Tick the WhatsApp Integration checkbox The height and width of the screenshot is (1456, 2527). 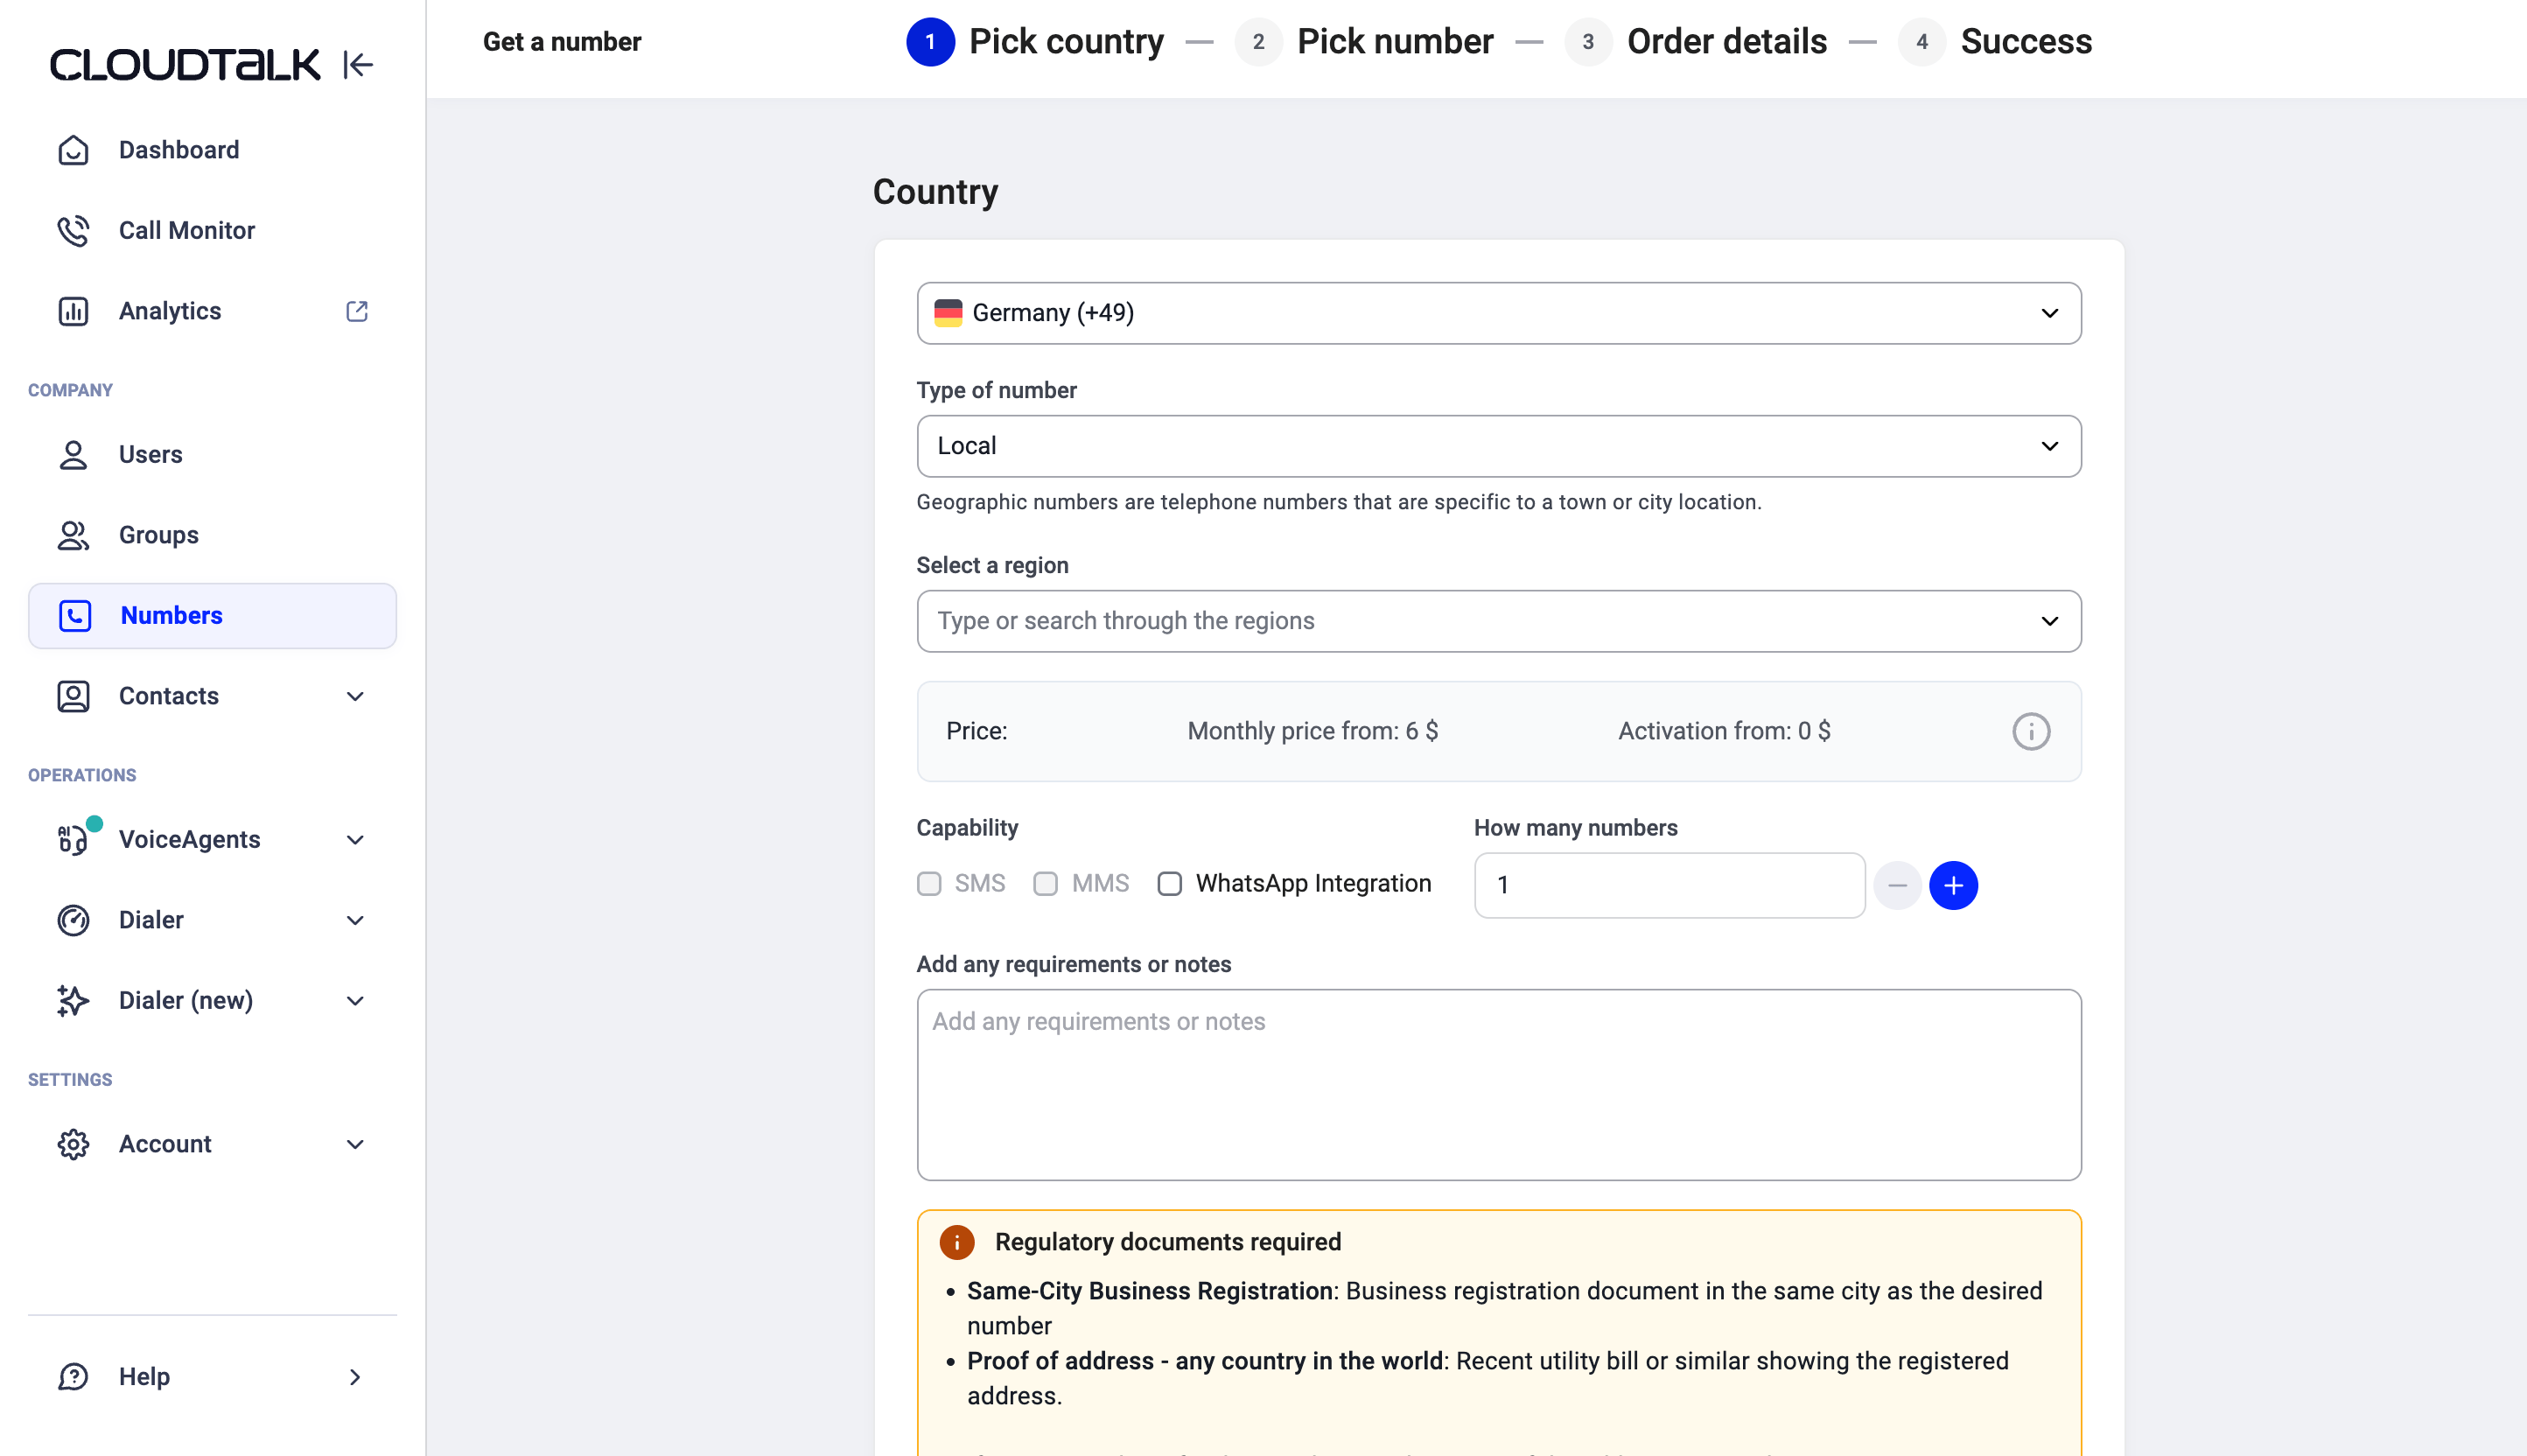pos(1169,883)
